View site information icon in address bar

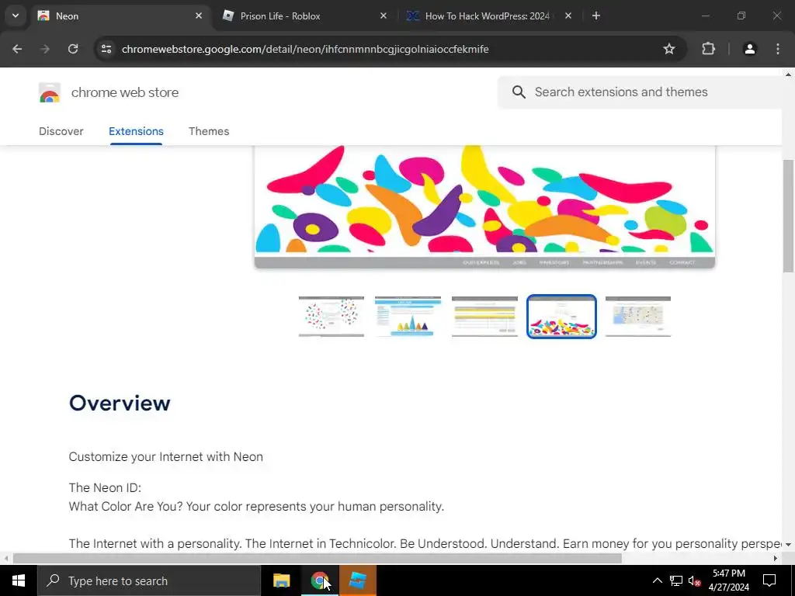pos(106,49)
